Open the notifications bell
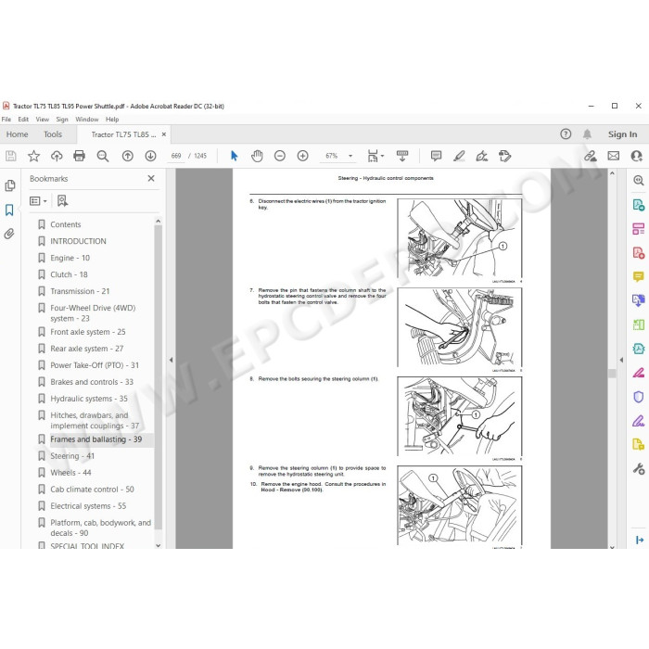Screen dimensions: 649x649 587,134
